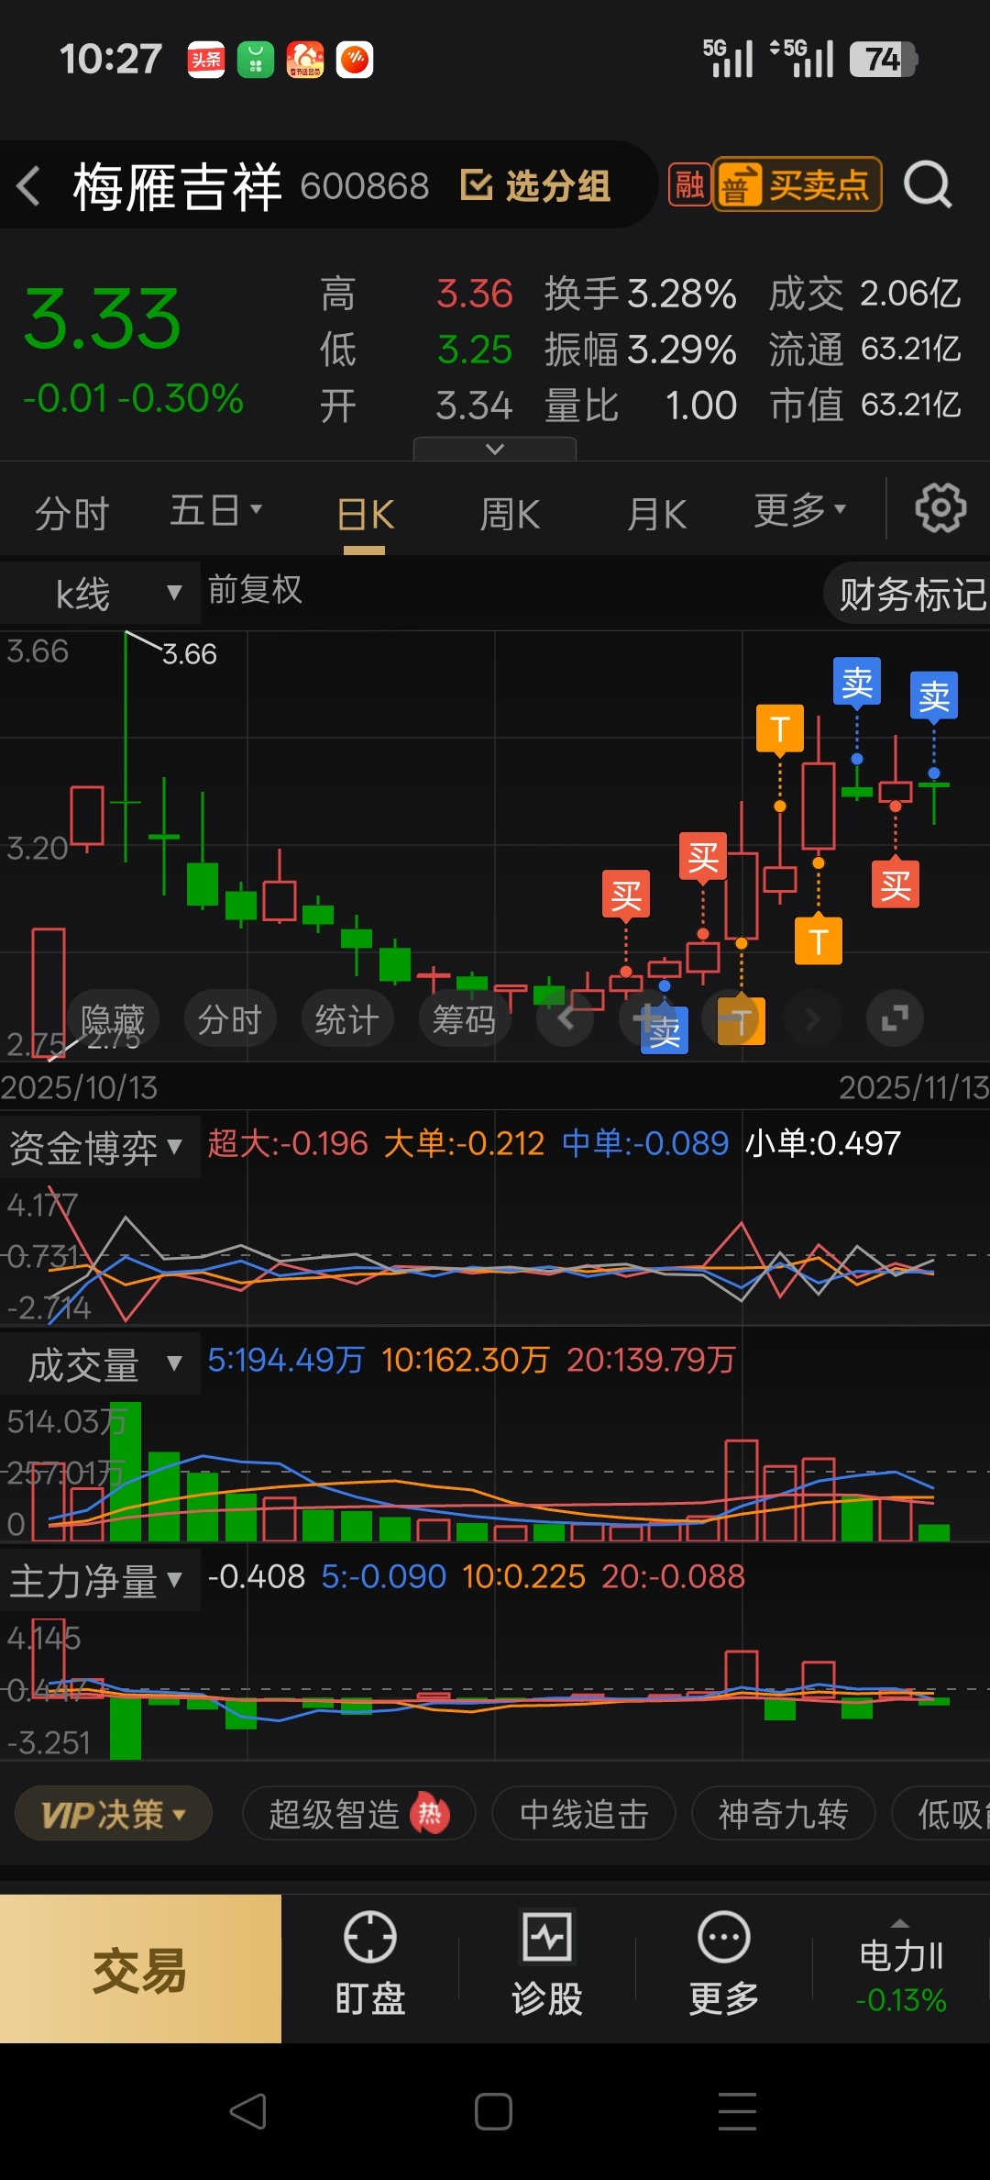Open the search magnifier icon
Image resolution: width=990 pixels, height=2180 pixels.
[x=928, y=185]
